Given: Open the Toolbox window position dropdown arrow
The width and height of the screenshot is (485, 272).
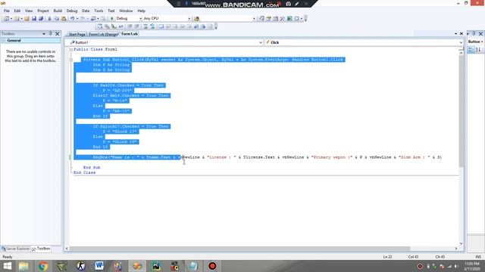Looking at the screenshot, I should point(44,33).
